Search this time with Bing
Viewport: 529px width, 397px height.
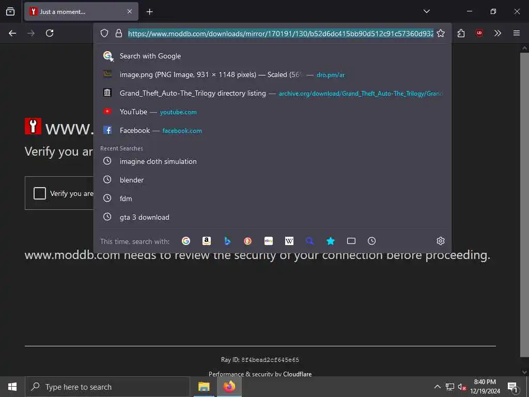(227, 241)
